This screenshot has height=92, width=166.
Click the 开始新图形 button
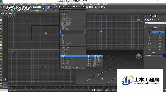(x=158, y=32)
